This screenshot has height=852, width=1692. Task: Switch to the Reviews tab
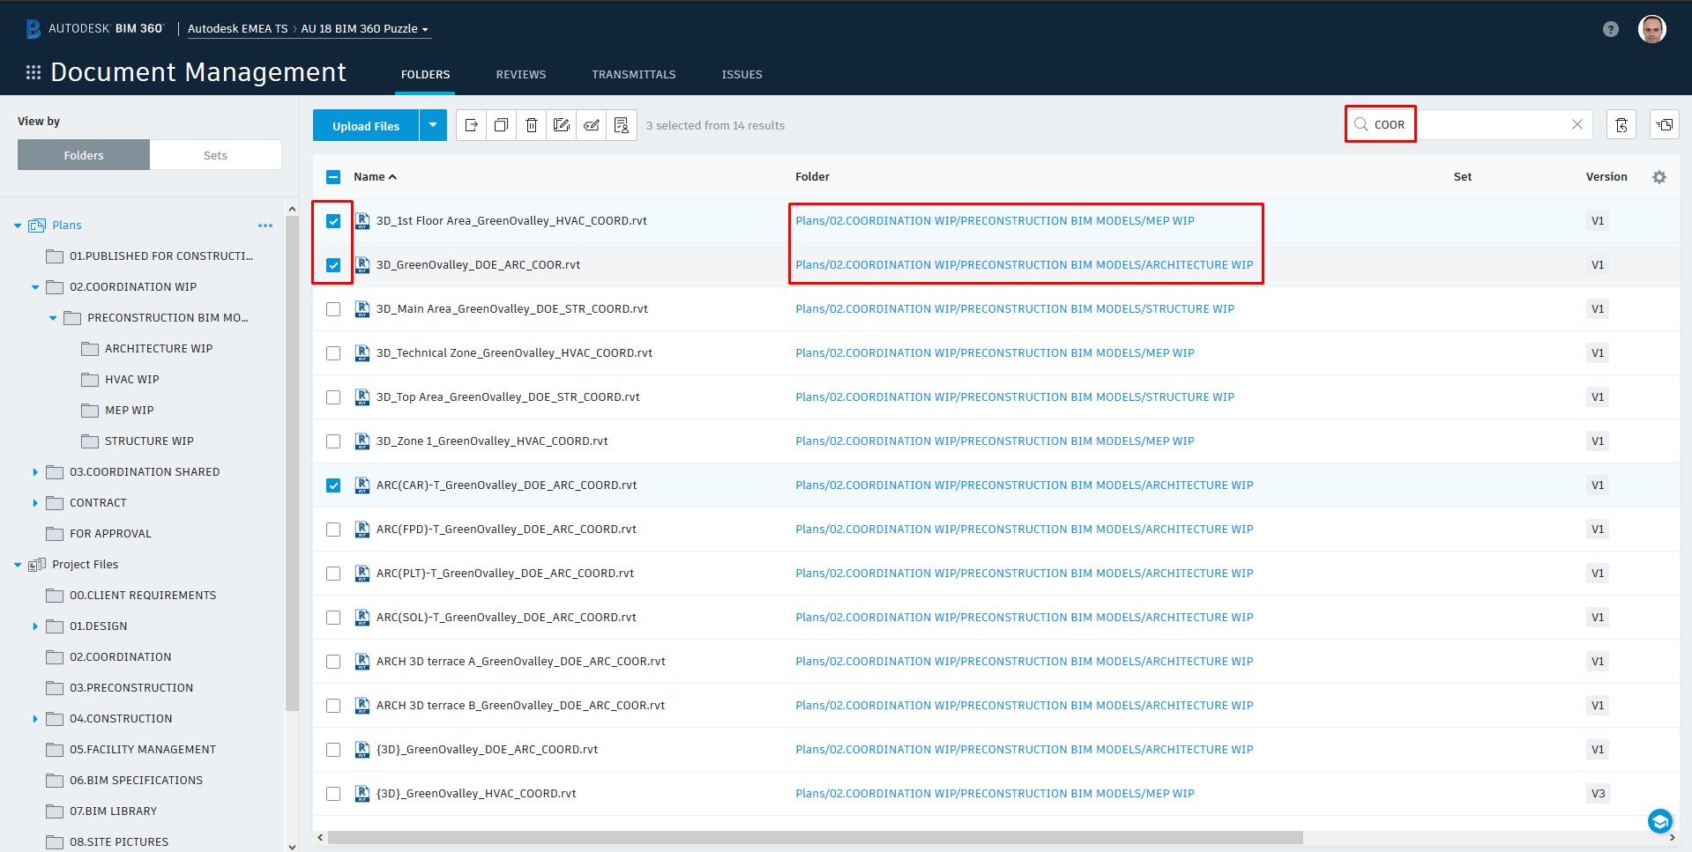tap(520, 75)
